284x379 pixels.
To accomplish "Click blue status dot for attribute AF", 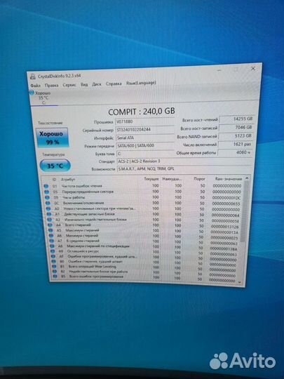I will (53, 256).
